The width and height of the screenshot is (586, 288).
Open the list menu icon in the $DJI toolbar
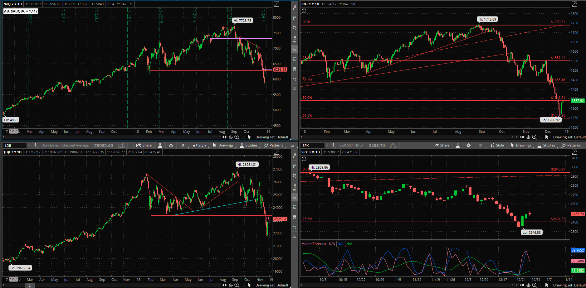point(293,145)
